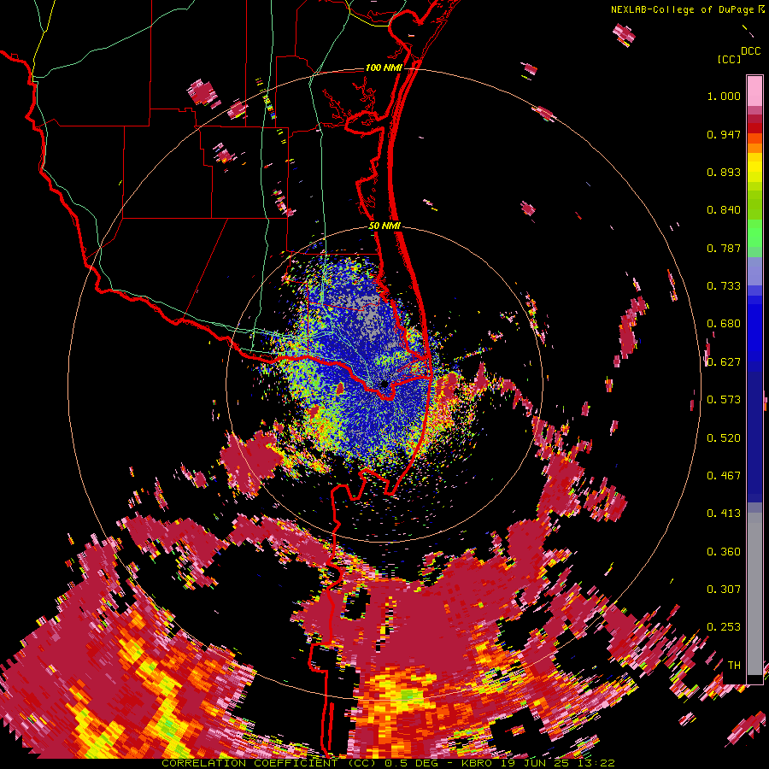
Task: Select the KBRO radar site black dot
Action: pos(384,384)
